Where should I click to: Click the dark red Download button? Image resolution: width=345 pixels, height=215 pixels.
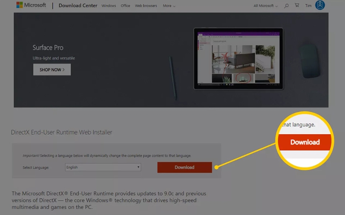coord(185,167)
